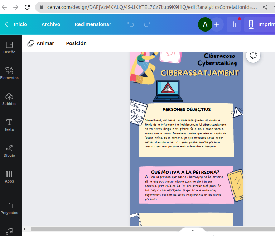Click the Posición button
Viewport: 275px width, 236px height.
76,43
